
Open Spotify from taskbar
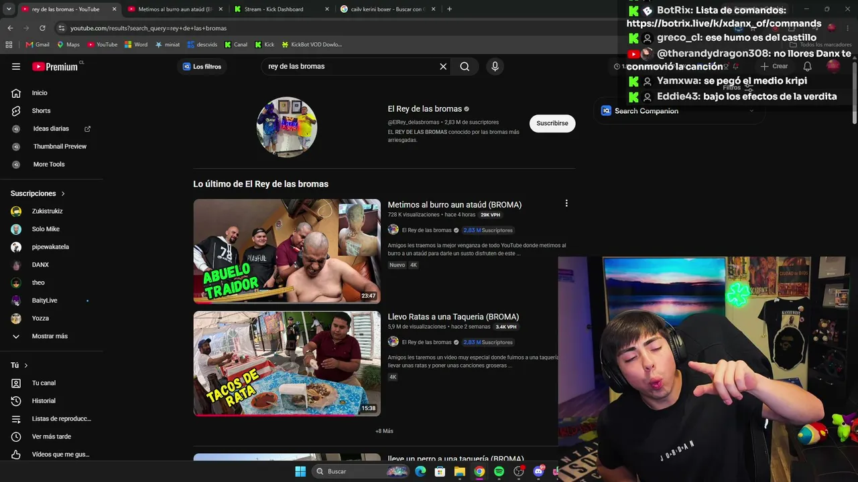499,471
